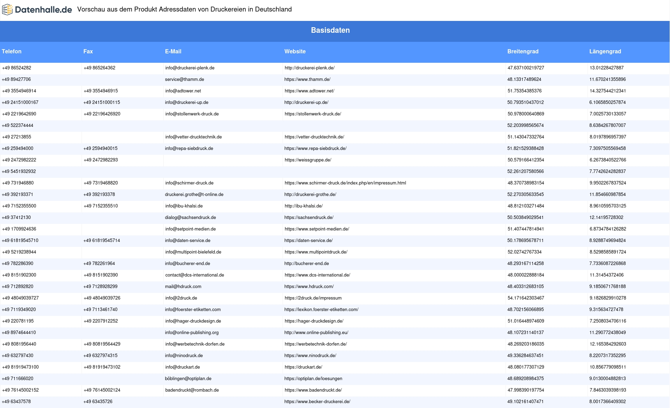The width and height of the screenshot is (670, 408).
Task: Select email böblingen@optiplan.de
Action: pyautogui.click(x=188, y=379)
